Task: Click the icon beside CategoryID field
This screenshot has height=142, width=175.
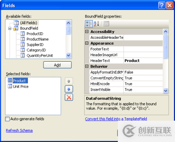Action: tap(23, 50)
